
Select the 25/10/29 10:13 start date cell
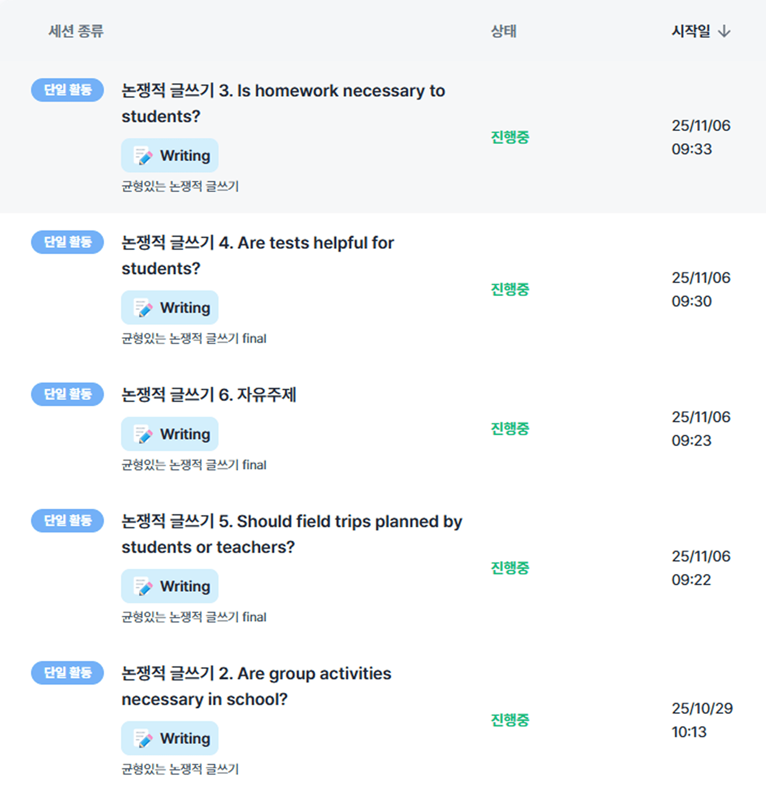pos(702,720)
